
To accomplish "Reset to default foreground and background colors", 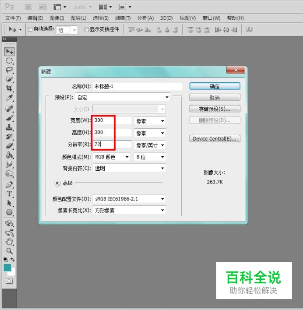I will [x=6, y=259].
